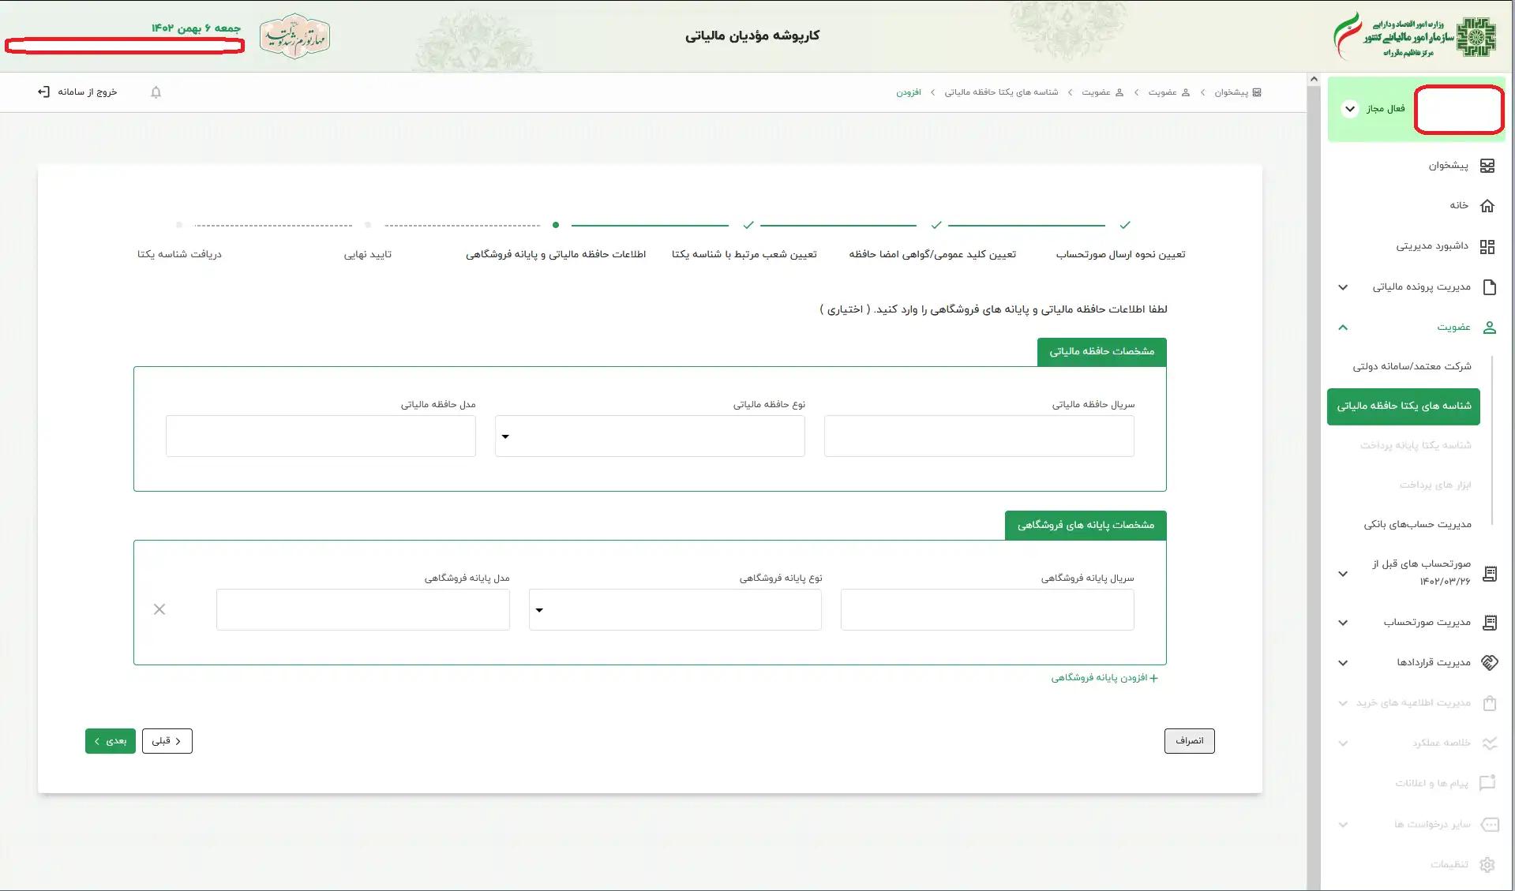Select شناسه های یکتا حافظه مالیاتی menu item
Screen dimensions: 1515x891
click(1403, 406)
